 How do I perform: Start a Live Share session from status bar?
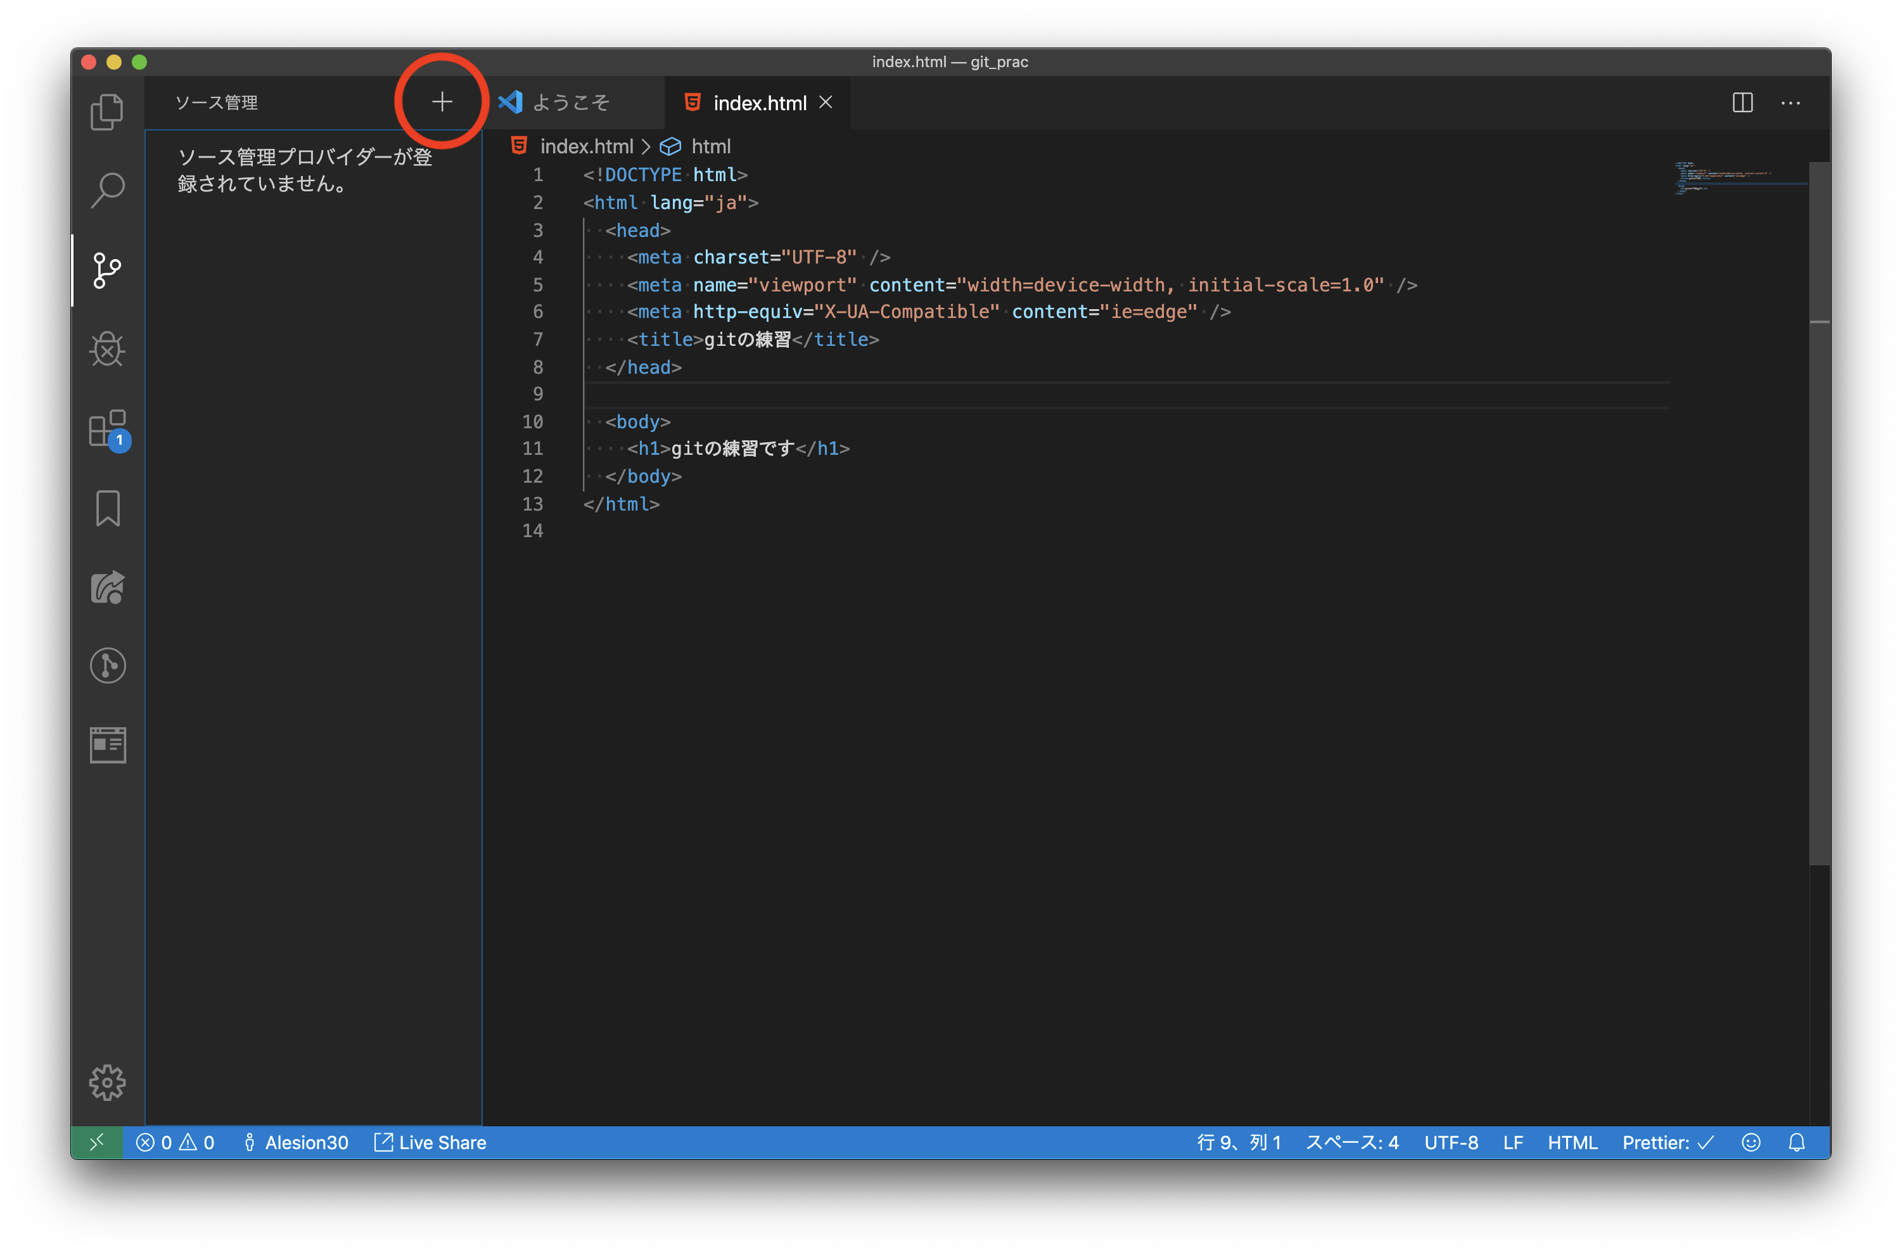click(x=429, y=1142)
